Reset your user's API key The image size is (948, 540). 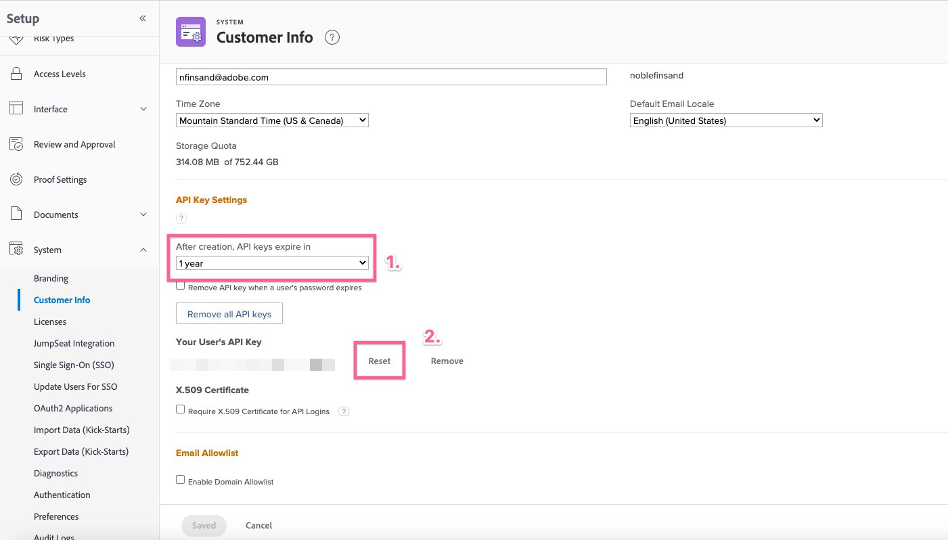(379, 361)
